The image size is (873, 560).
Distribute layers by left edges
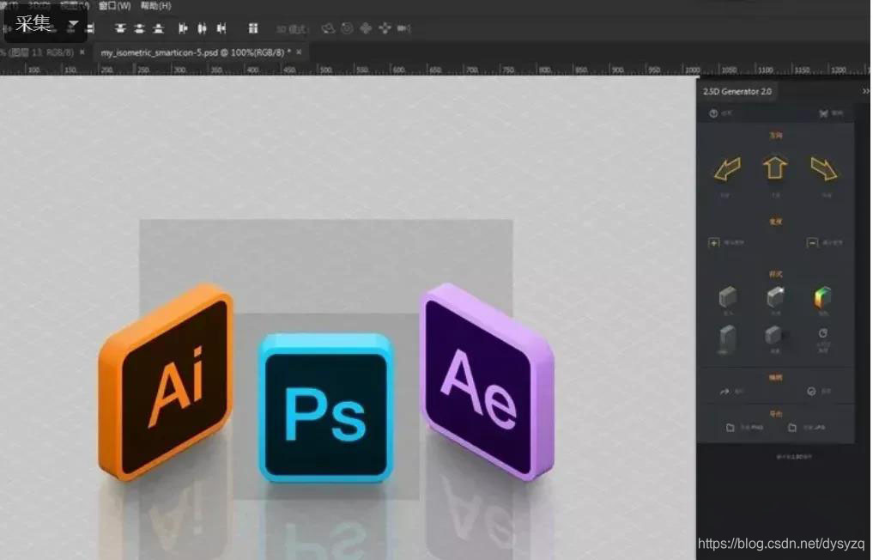pos(183,28)
